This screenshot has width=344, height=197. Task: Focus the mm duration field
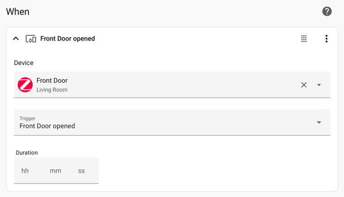[56, 171]
